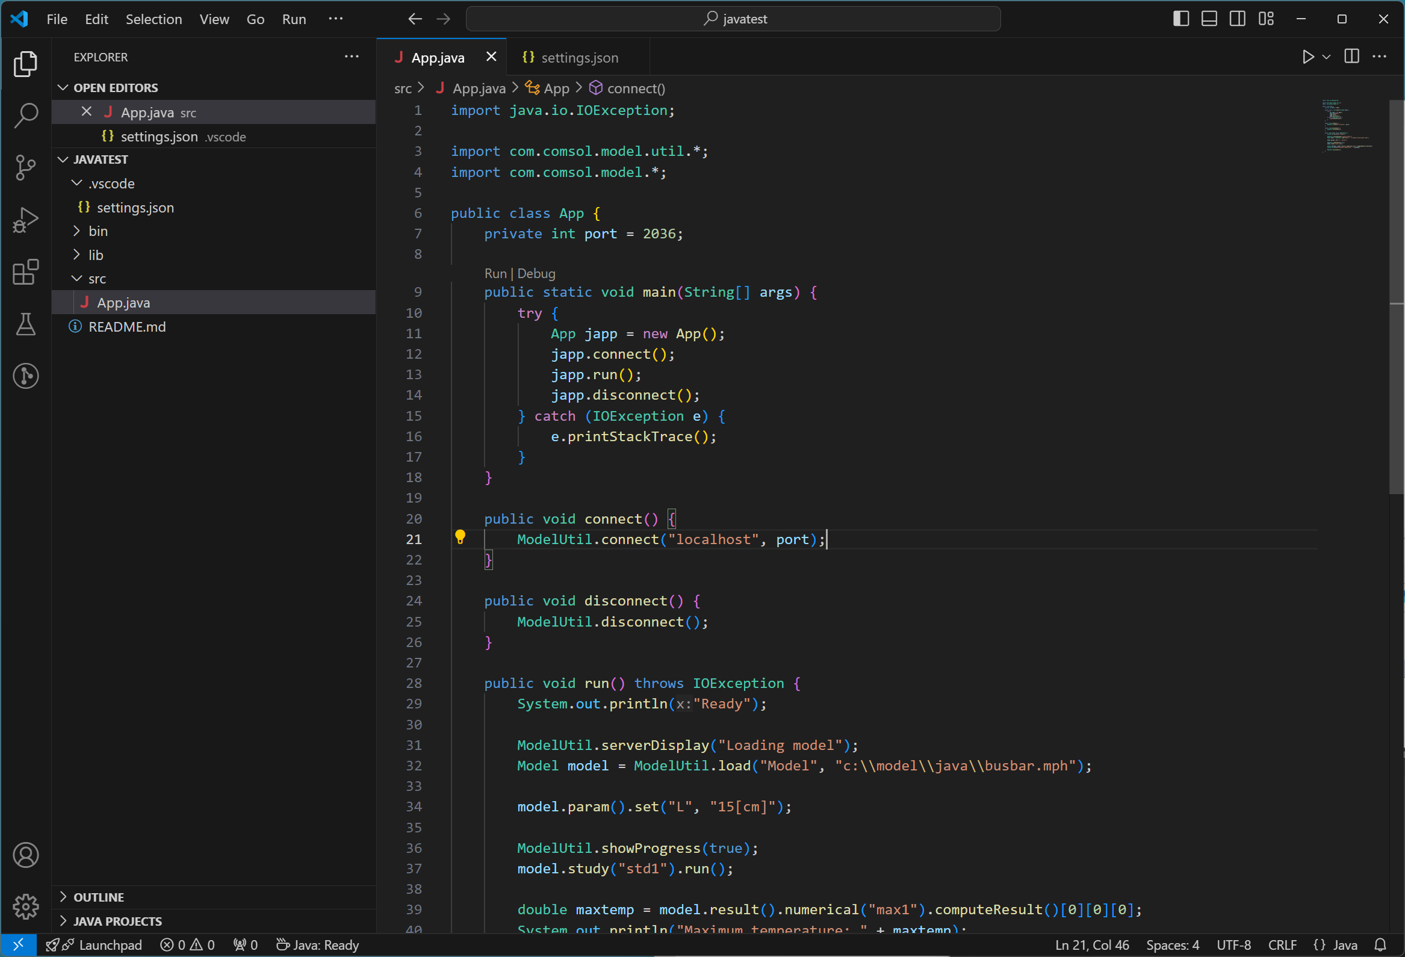Split the editor to the right

tap(1352, 57)
